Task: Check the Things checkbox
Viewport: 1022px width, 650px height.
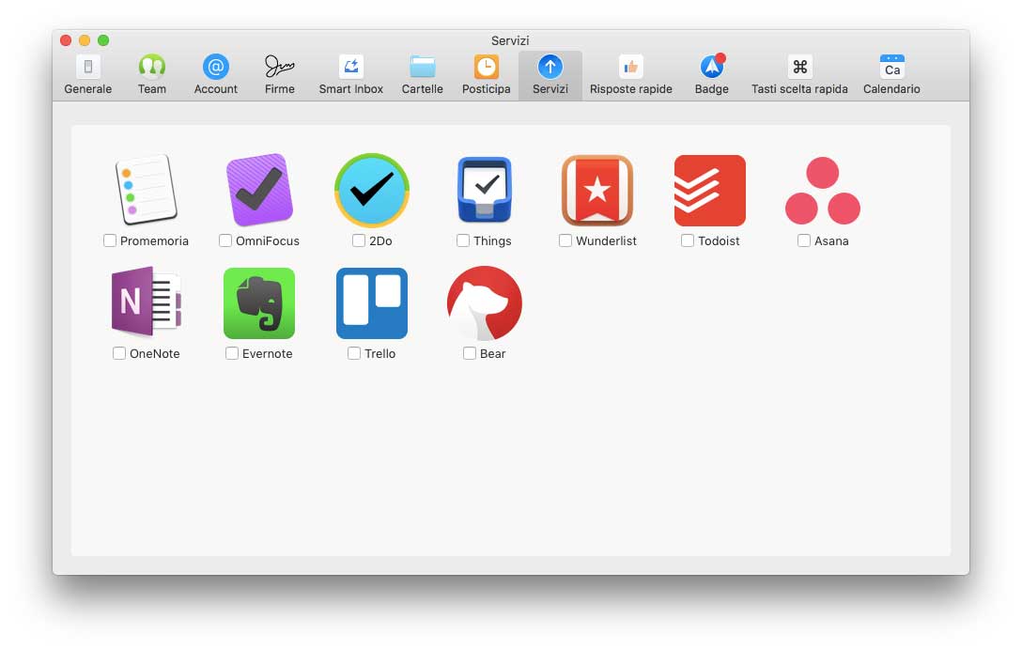Action: [x=463, y=240]
